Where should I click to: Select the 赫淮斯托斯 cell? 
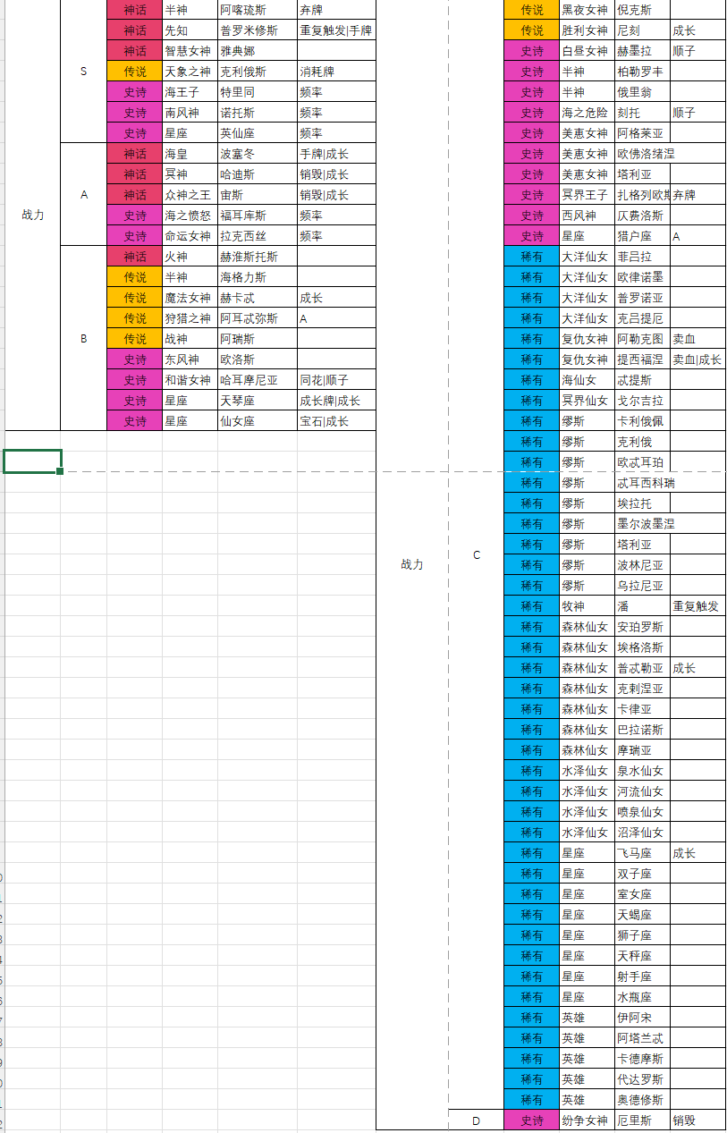(257, 257)
